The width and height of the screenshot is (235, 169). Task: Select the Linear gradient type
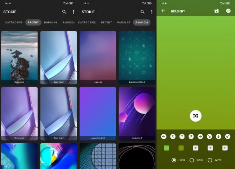coord(178,160)
